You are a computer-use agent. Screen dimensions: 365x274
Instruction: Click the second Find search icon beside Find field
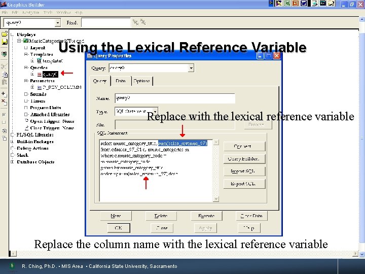[x=143, y=22]
